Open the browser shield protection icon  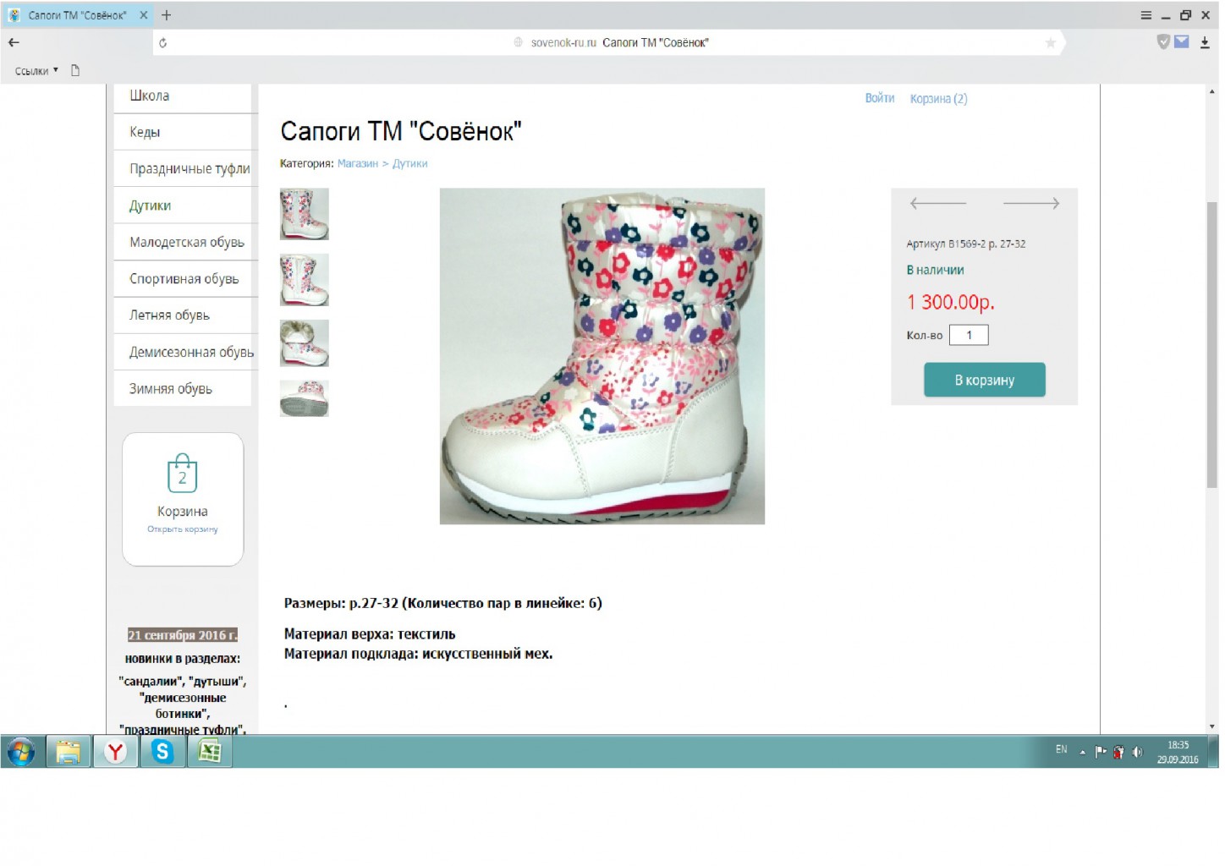(1163, 41)
